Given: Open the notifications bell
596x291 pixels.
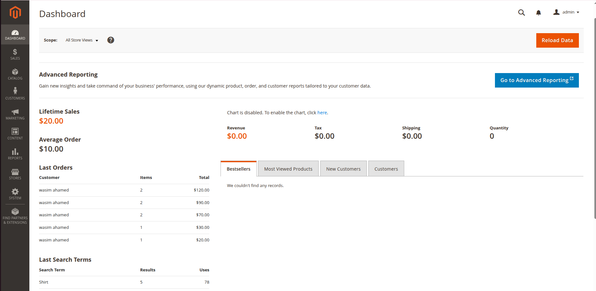Looking at the screenshot, I should [x=539, y=13].
